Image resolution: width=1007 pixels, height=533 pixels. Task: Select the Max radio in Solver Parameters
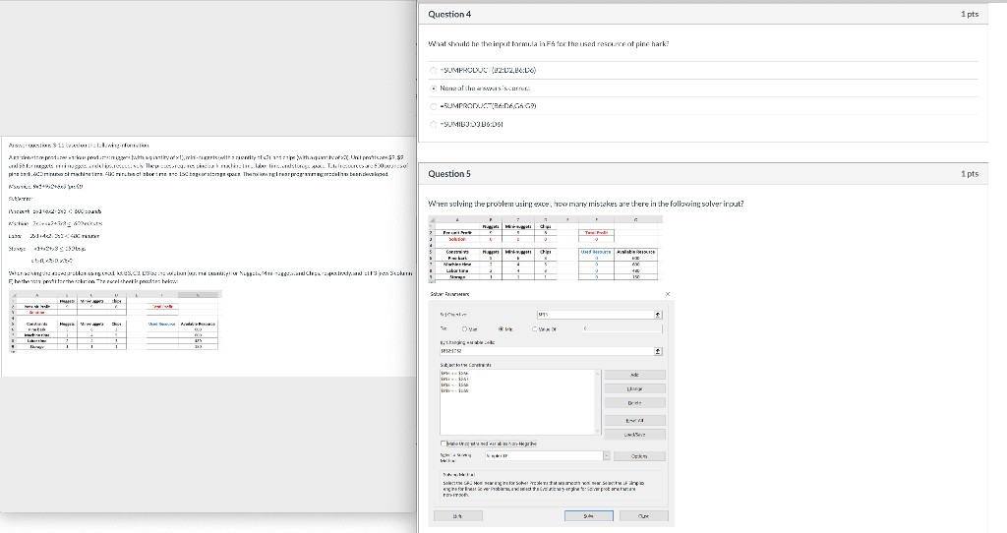point(465,328)
